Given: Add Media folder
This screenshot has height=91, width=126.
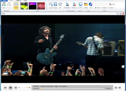Looking at the screenshot, I should click(86, 6).
